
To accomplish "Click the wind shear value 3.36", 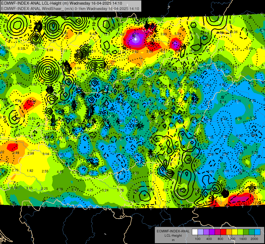I will pos(238,101).
